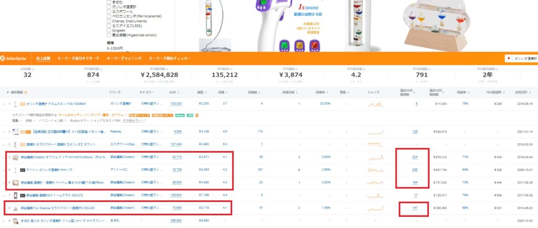Click the 0-1500円 price filter link
This screenshot has width=538, height=228.
pos(115,48)
